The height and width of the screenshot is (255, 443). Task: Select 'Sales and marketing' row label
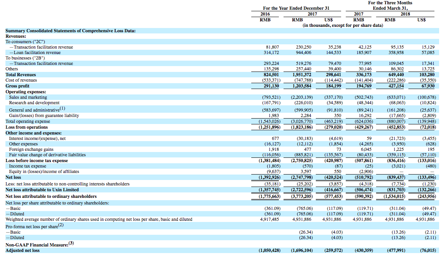tap(28, 98)
